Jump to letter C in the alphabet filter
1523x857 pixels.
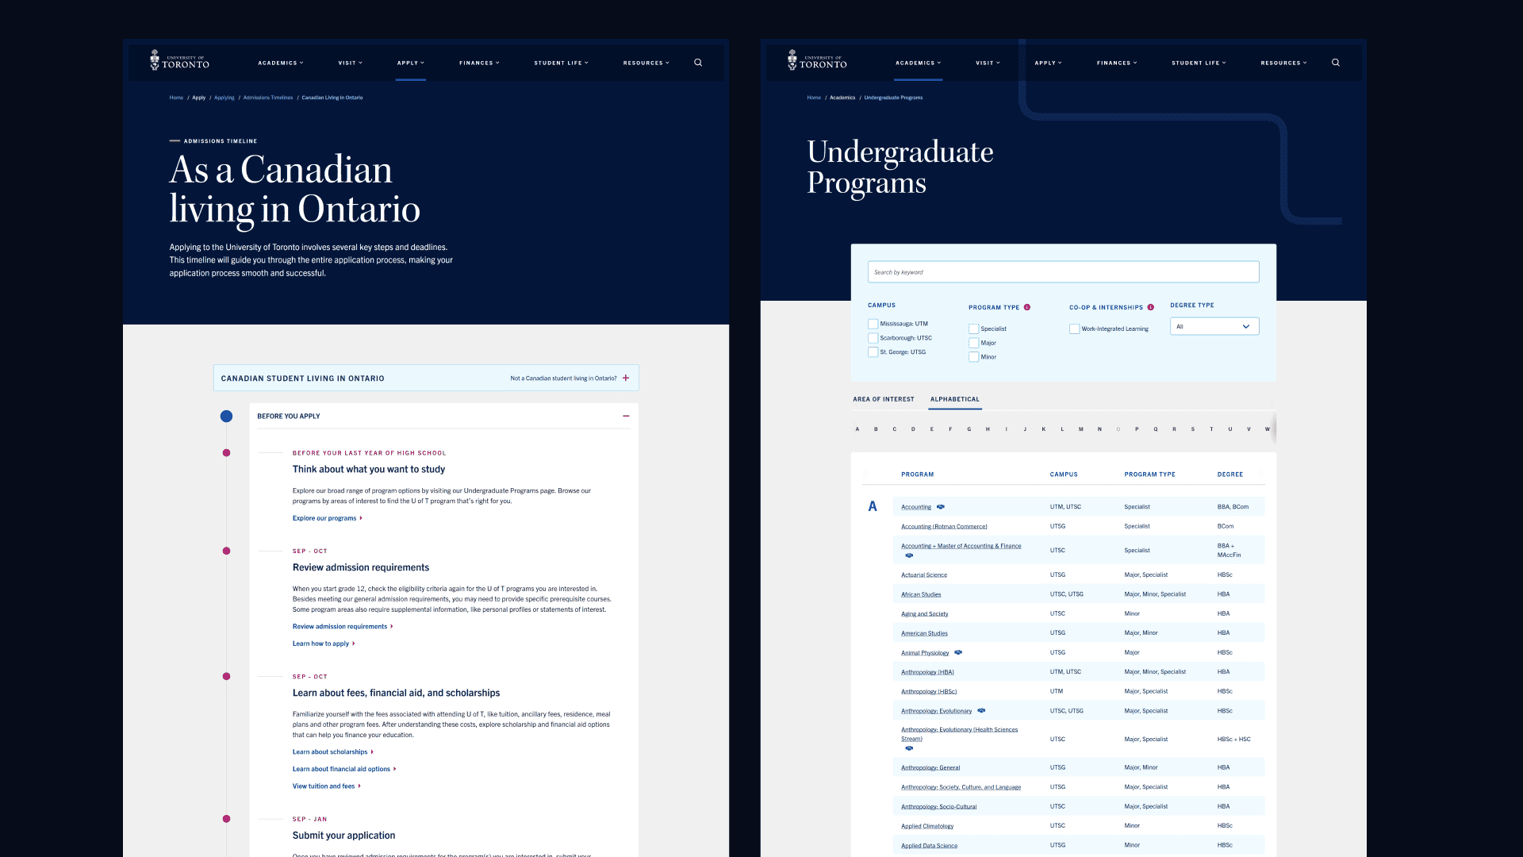pyautogui.click(x=895, y=429)
